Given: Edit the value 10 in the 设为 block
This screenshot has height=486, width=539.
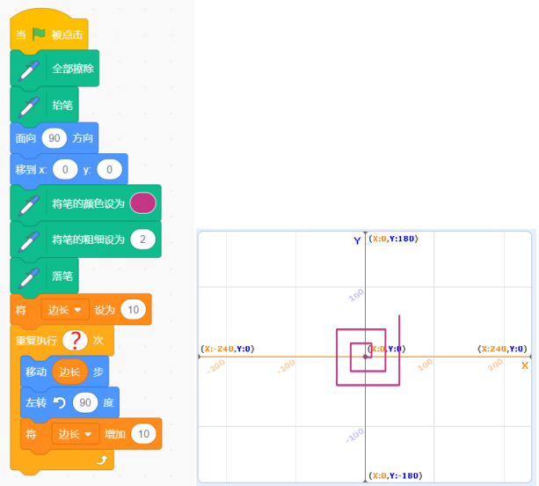Looking at the screenshot, I should (x=133, y=310).
